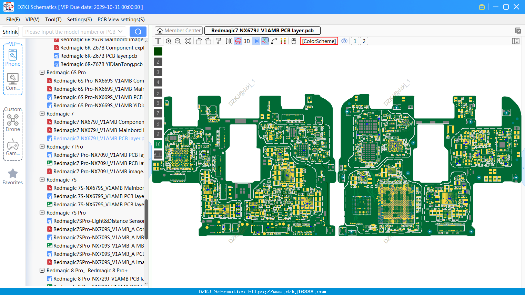The width and height of the screenshot is (525, 295).
Task: Switch to board view 1
Action: [x=355, y=41]
